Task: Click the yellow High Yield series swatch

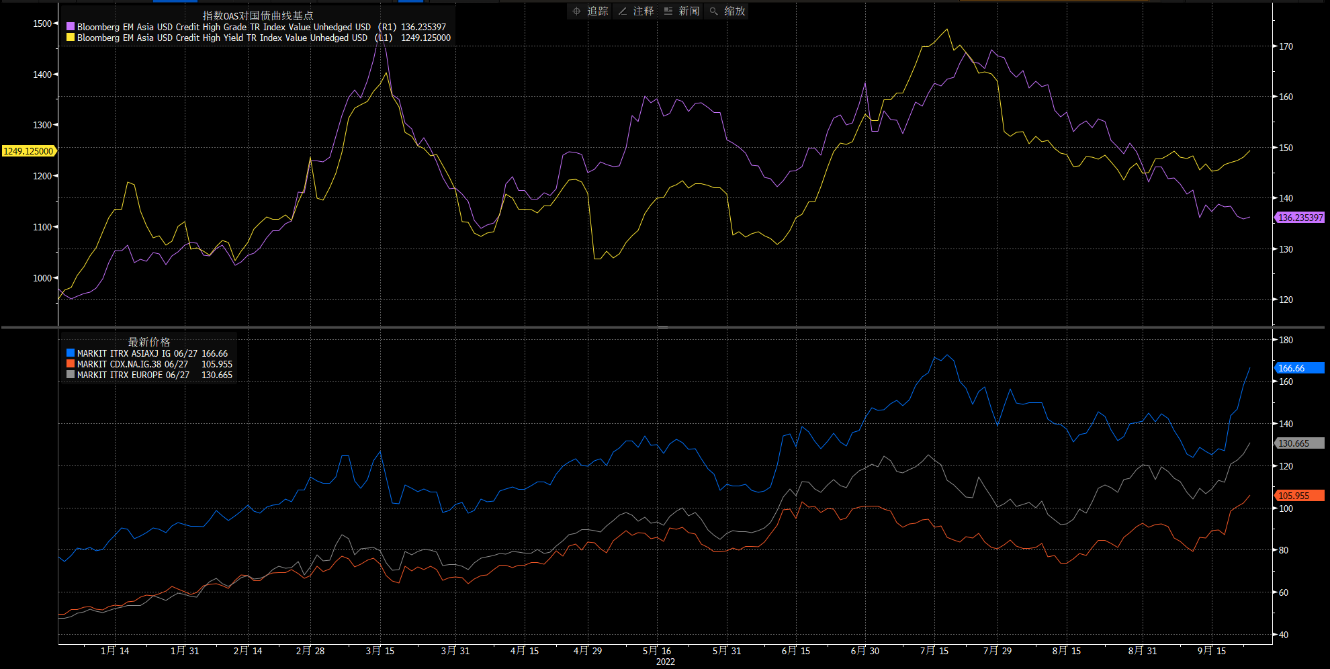Action: pos(71,38)
